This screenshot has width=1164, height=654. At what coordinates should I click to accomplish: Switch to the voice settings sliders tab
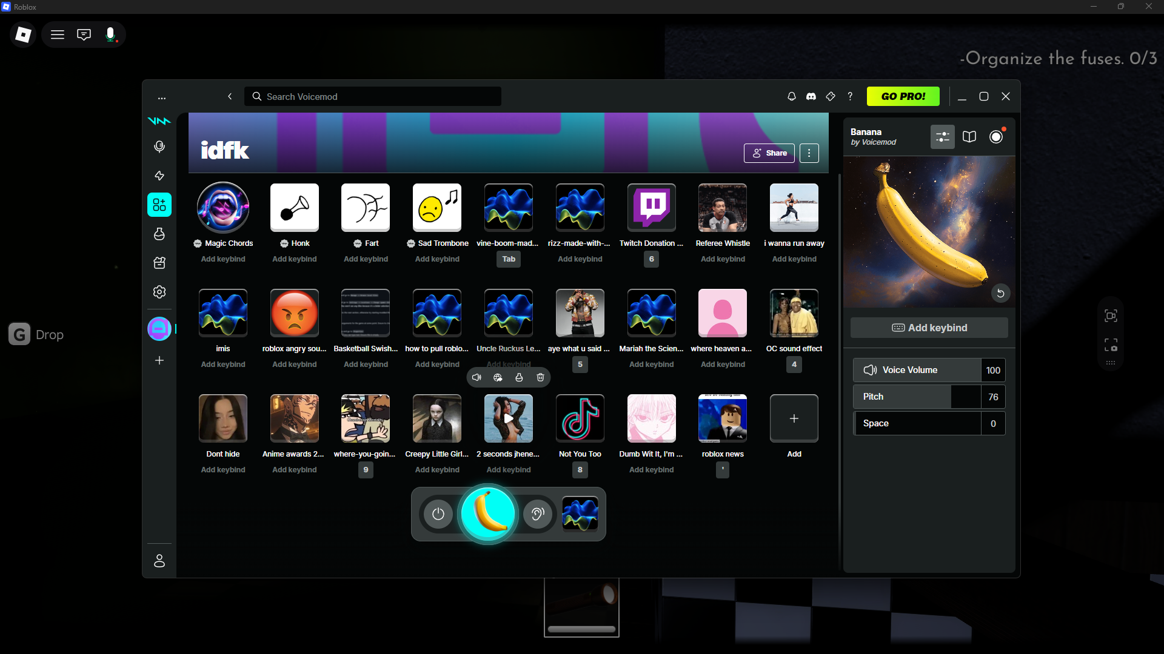[x=942, y=137]
